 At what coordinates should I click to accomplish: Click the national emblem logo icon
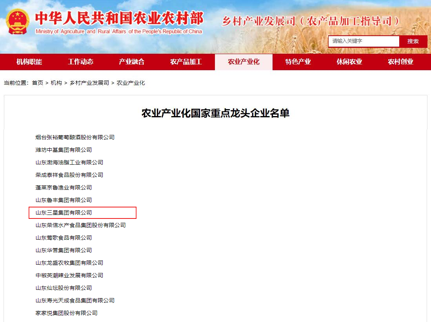[x=18, y=22]
